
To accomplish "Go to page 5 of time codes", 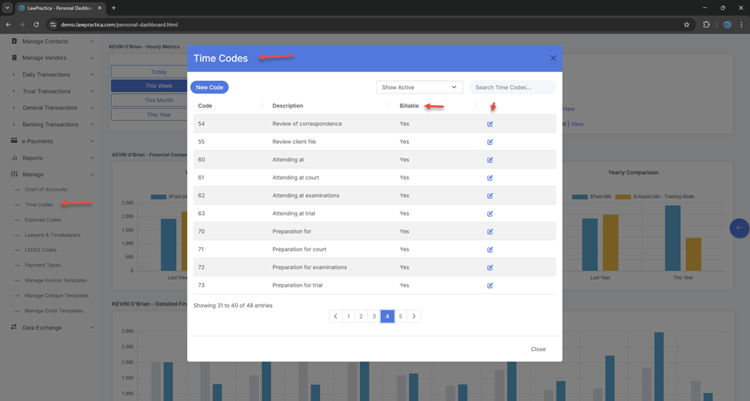I will point(400,317).
